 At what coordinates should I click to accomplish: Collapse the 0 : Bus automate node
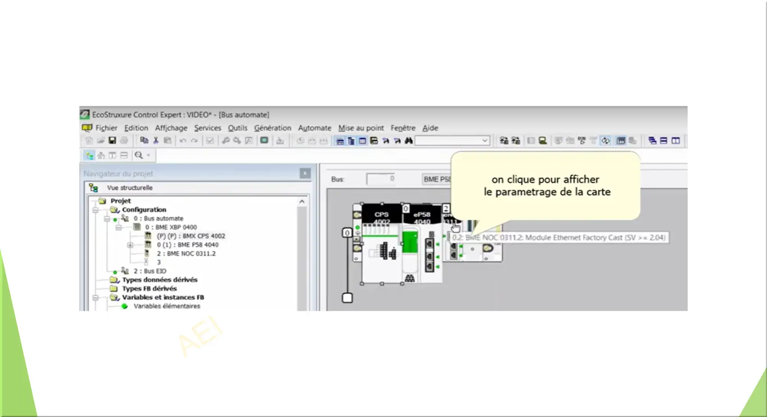click(107, 219)
